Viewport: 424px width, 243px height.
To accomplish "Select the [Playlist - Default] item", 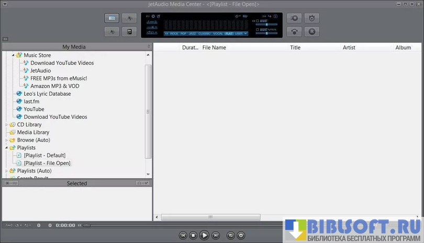I will tap(44, 155).
